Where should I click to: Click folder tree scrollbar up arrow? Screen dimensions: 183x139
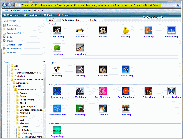point(44,66)
